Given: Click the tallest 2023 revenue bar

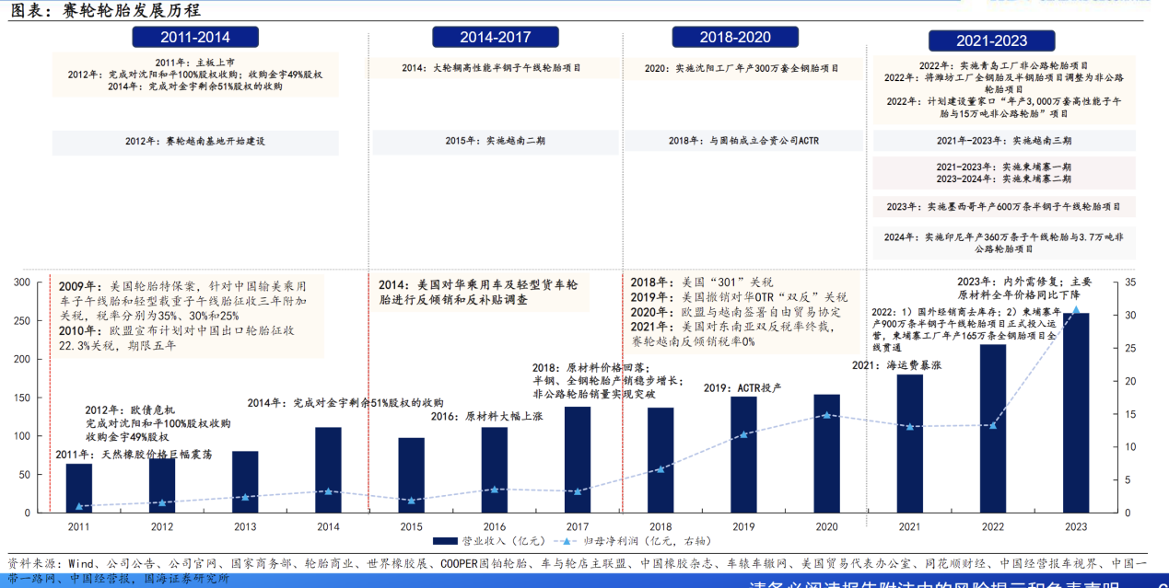Looking at the screenshot, I should click(1076, 412).
